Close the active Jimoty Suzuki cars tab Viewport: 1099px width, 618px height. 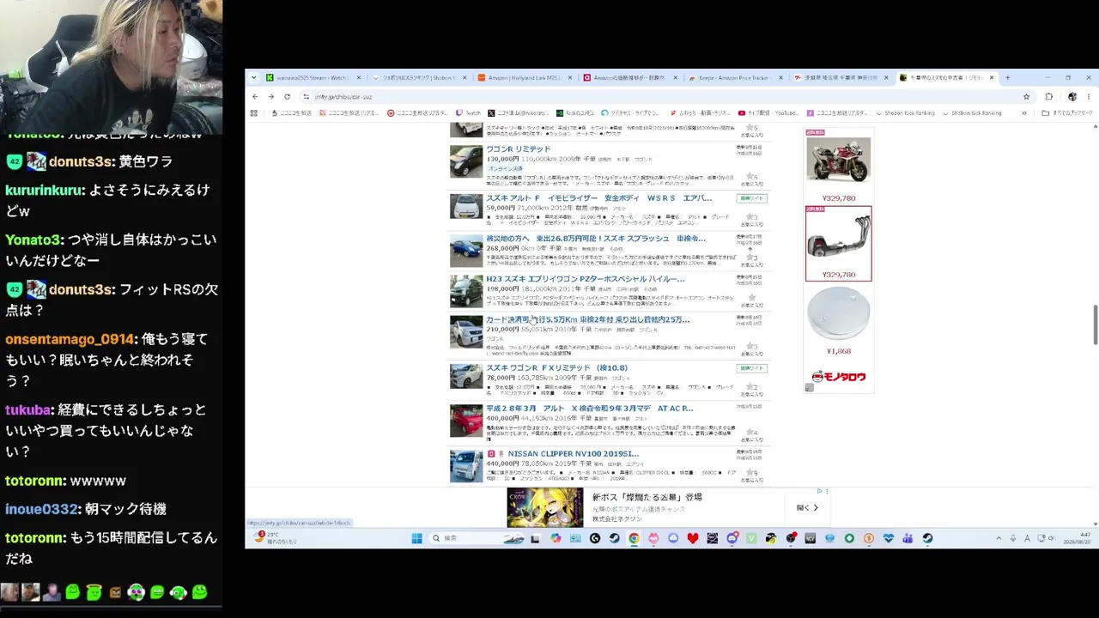(992, 77)
